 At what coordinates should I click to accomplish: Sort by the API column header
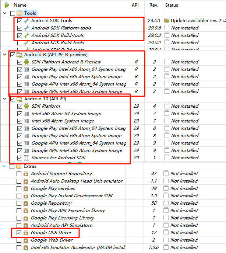point(135,5)
